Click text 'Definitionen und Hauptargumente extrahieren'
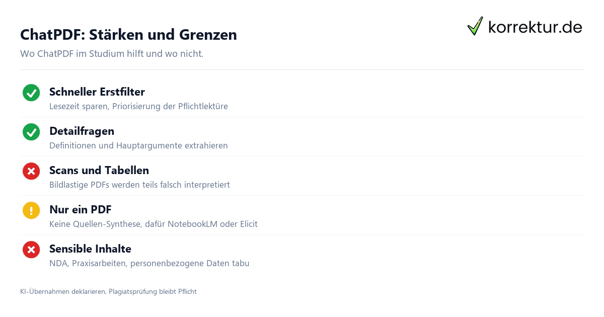 (x=138, y=145)
